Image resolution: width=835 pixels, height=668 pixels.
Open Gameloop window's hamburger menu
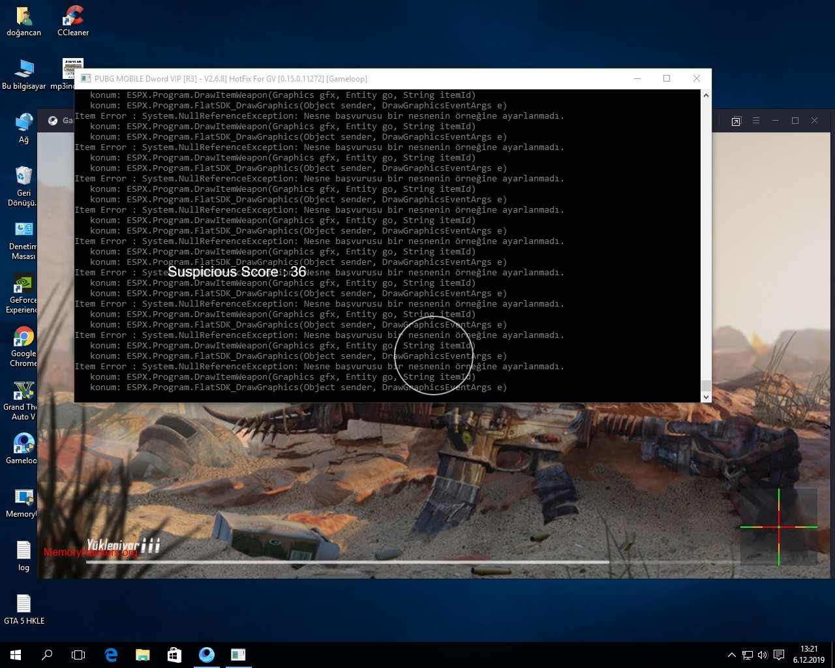tap(756, 121)
